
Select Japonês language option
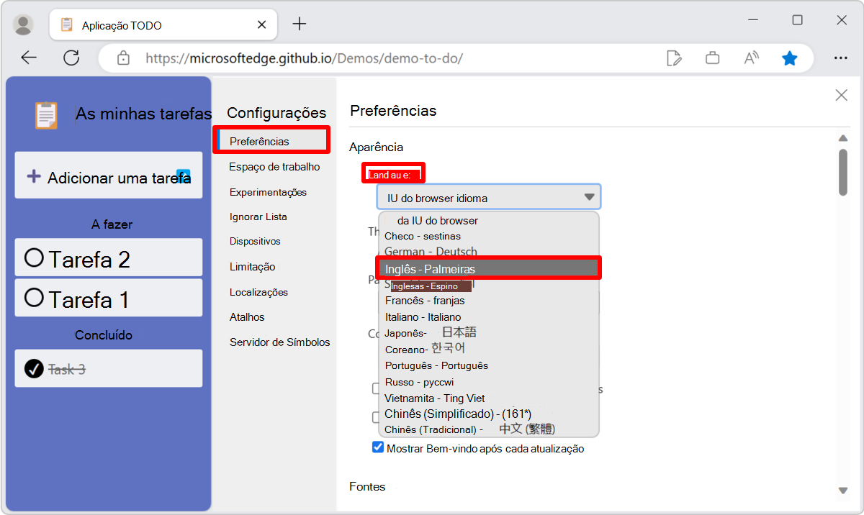pyautogui.click(x=488, y=332)
